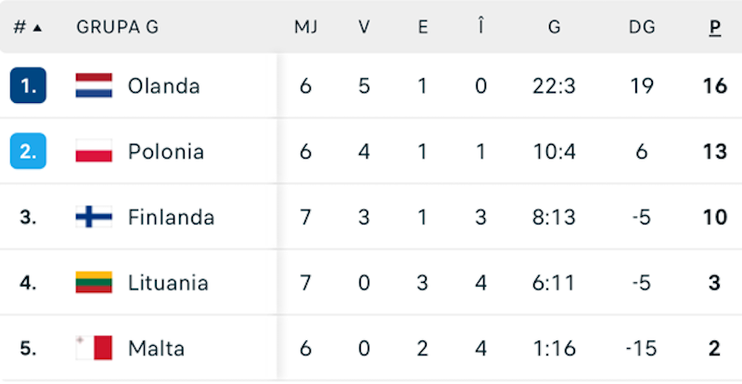This screenshot has height=384, width=742.
Task: Click the DG goal difference header
Action: coord(642,27)
